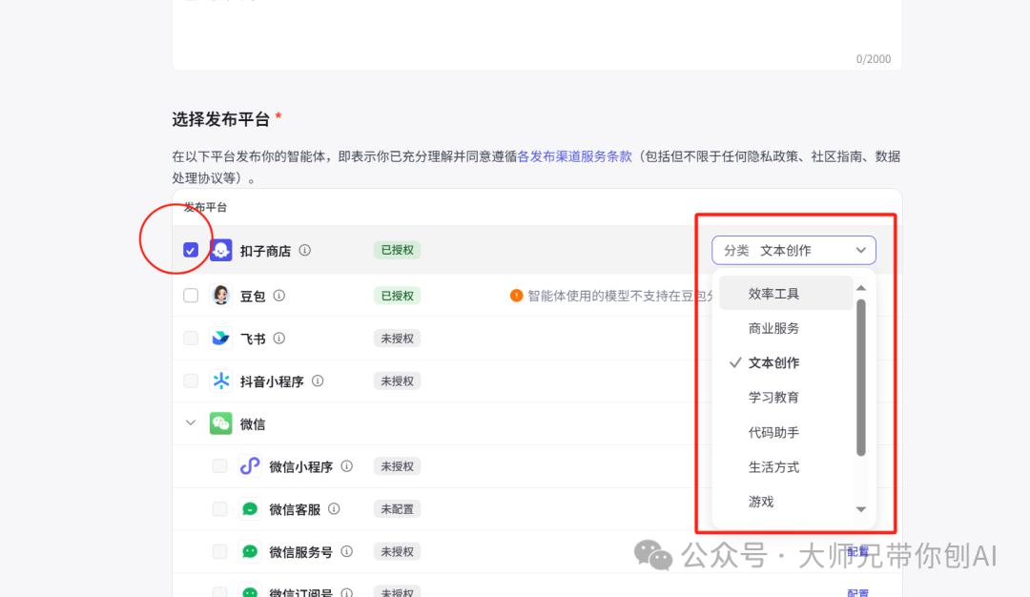Open info tooltip next to 微信小程序
Screen dimensions: 1030x597
pyautogui.click(x=347, y=466)
